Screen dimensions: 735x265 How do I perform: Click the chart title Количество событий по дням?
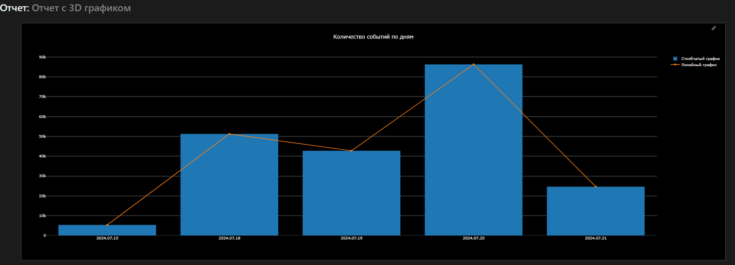coord(373,37)
